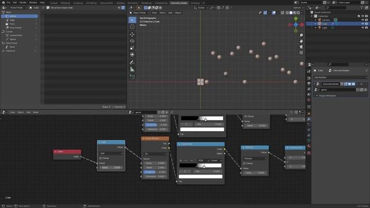Select the Annotate tool in viewport toolbar
Image resolution: width=370 pixels, height=208 pixels.
point(132,62)
